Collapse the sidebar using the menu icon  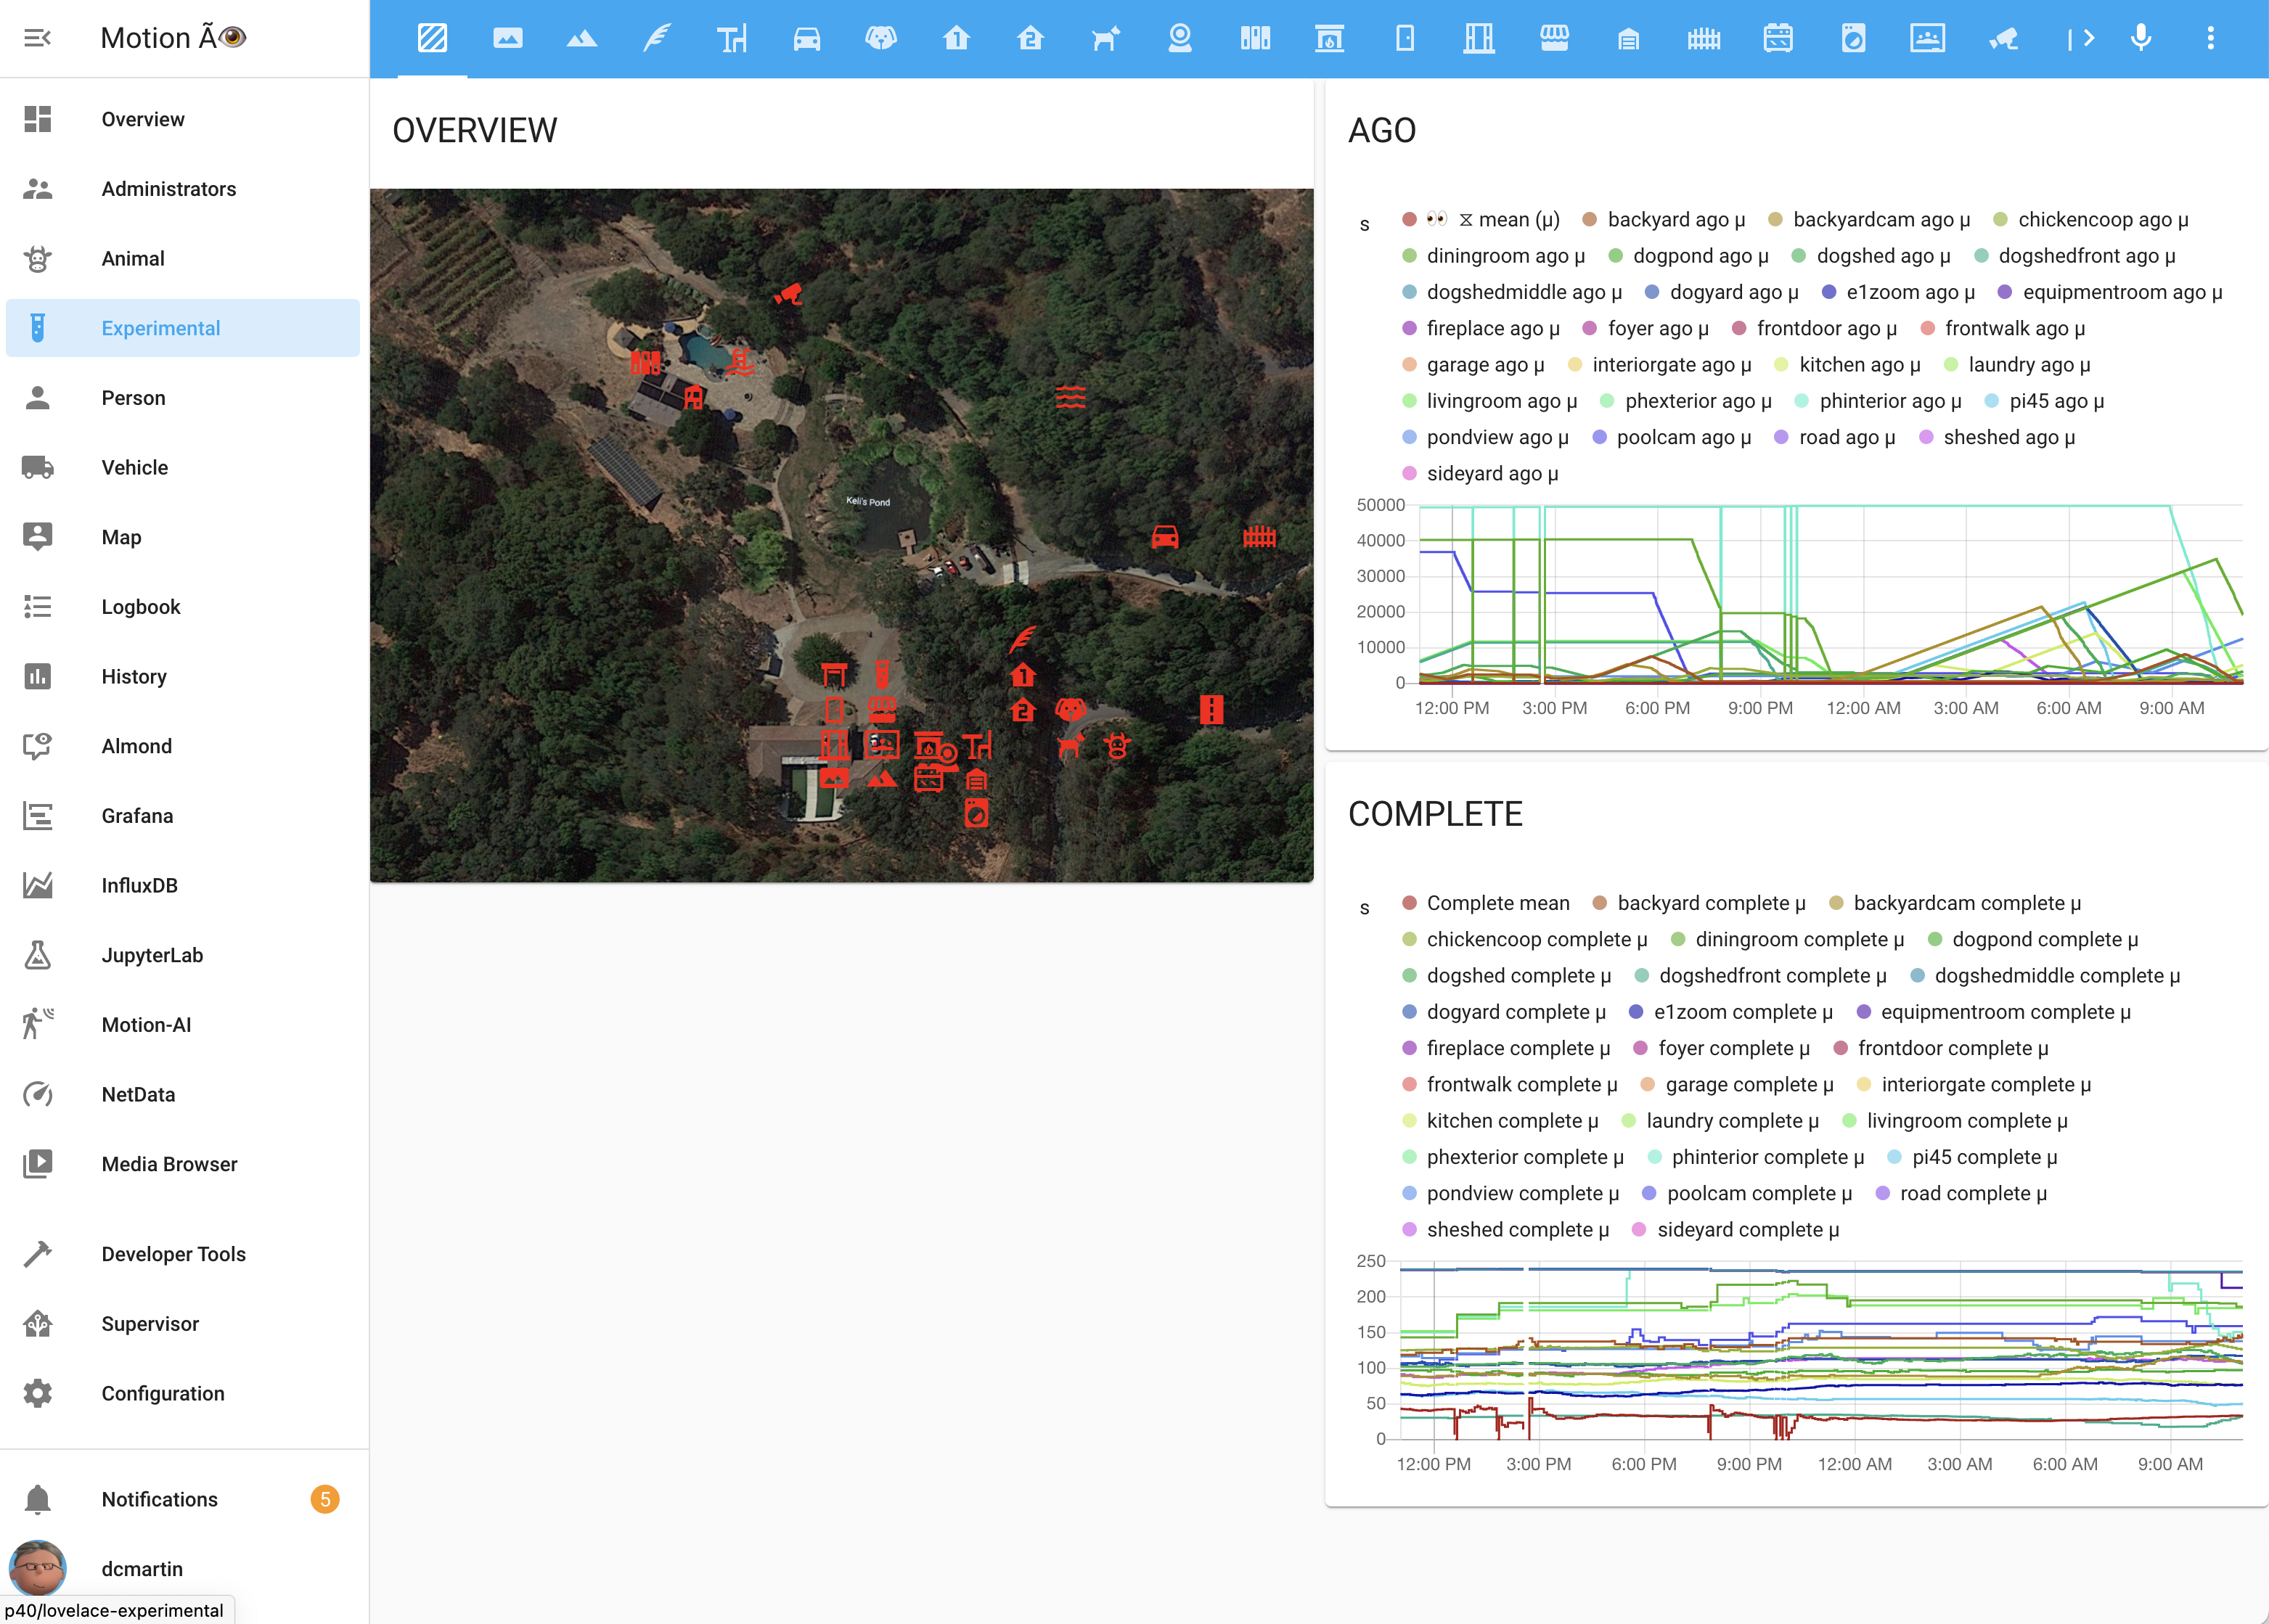tap(37, 38)
